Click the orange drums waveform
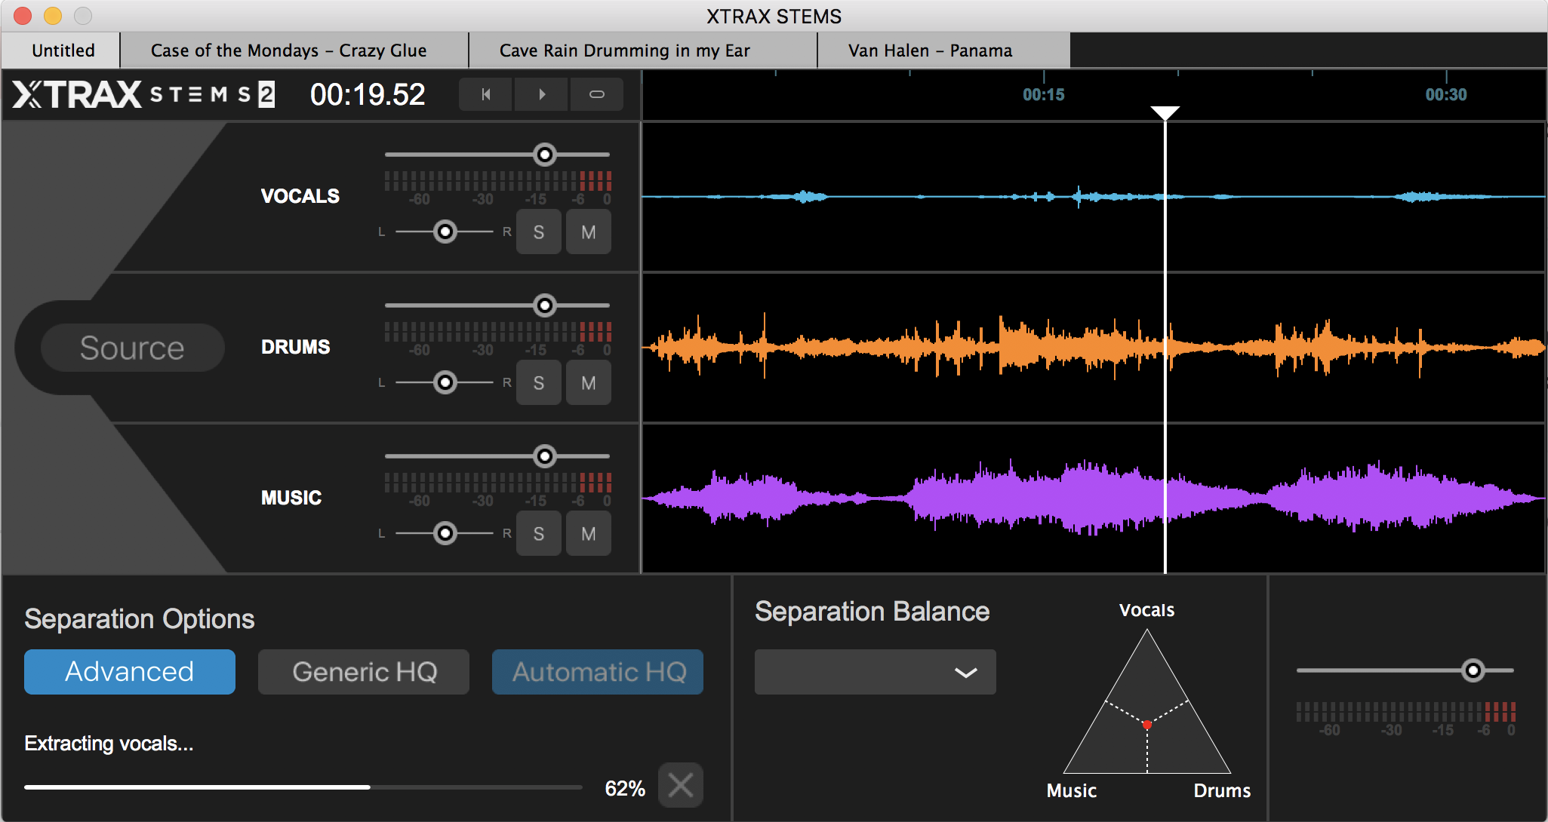 click(x=1094, y=347)
